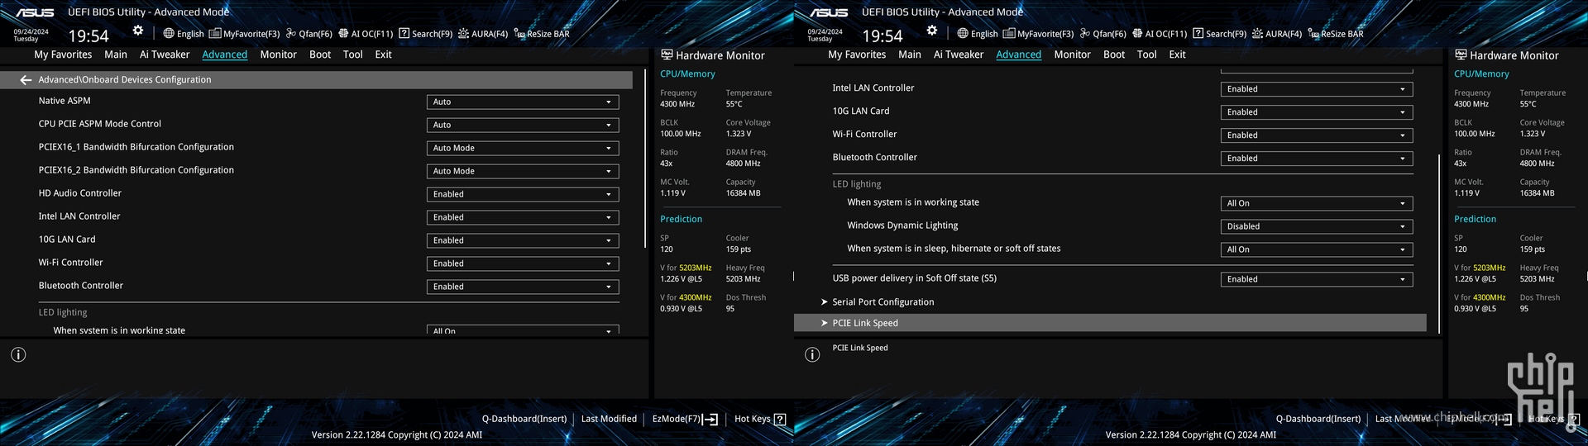The image size is (1588, 446).
Task: Click the settings gear icon in right screen
Action: pos(932,31)
